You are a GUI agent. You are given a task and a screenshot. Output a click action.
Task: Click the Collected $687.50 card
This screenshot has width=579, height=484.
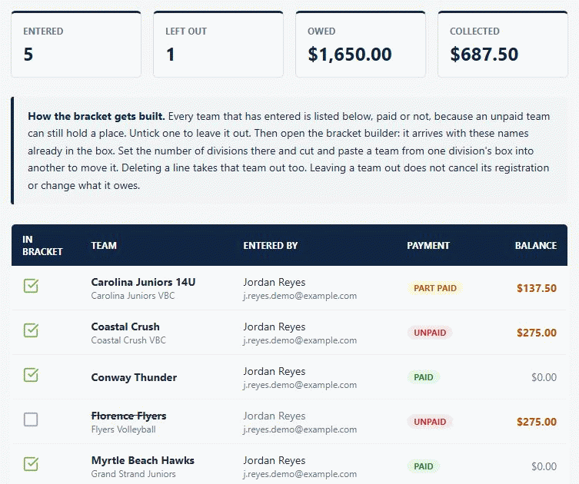pos(503,45)
